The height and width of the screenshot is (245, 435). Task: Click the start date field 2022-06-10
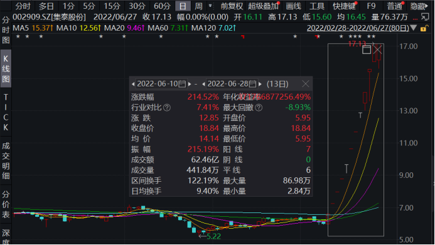coord(158,84)
